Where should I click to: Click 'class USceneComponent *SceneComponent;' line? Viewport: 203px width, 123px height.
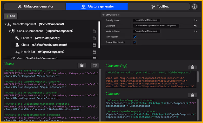[32, 76]
